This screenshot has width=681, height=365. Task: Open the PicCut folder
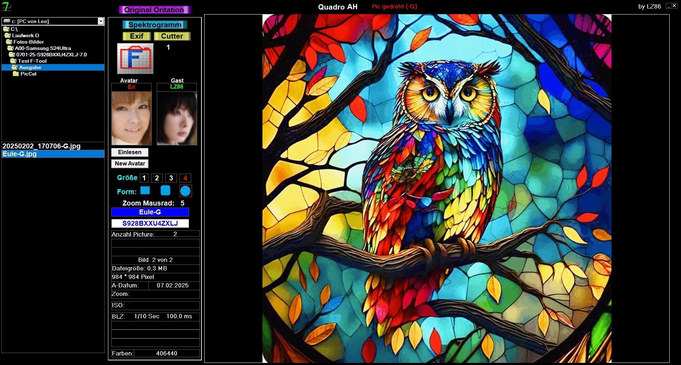(28, 74)
